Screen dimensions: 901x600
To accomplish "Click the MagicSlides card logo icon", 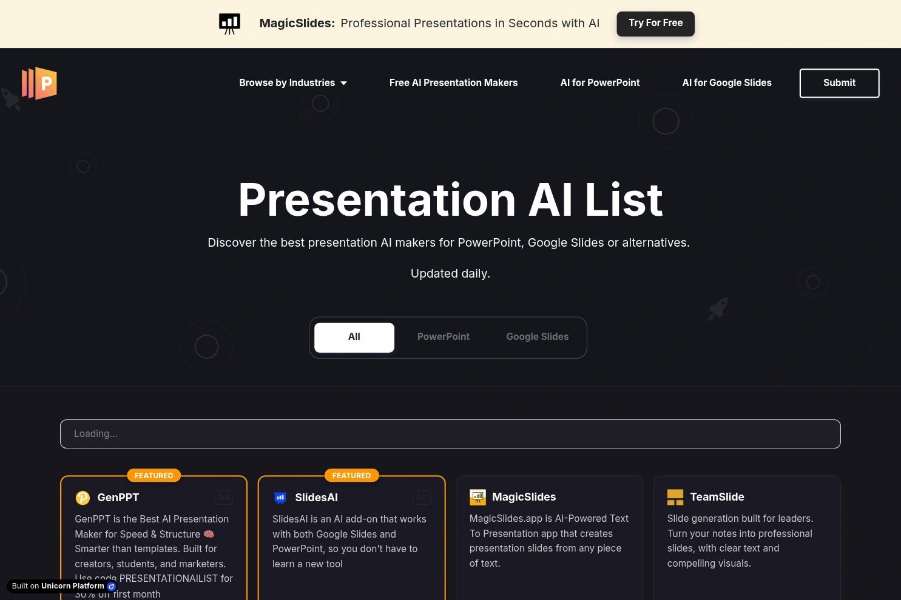I will click(477, 496).
